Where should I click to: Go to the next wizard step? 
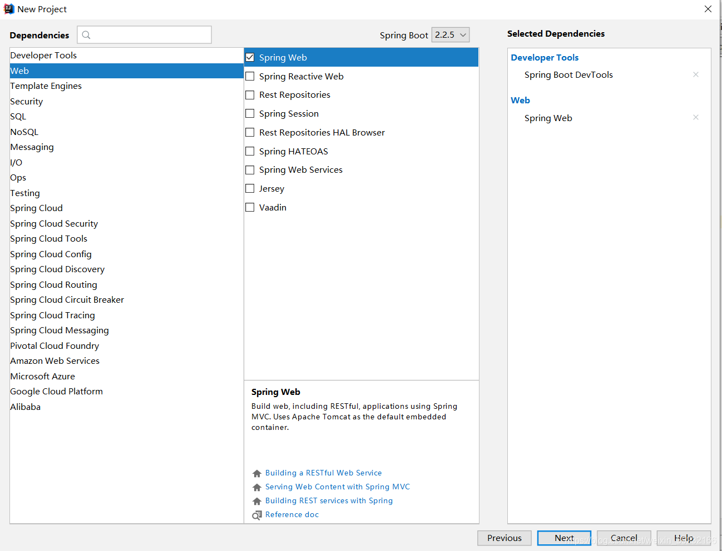[564, 538]
